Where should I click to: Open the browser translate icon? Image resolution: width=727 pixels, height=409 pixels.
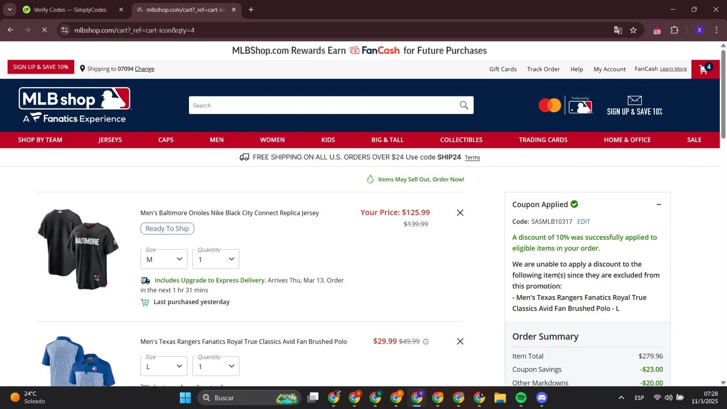coord(618,30)
